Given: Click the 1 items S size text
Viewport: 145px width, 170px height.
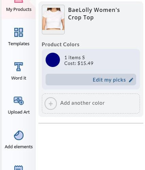Looking at the screenshot, I should tap(75, 57).
